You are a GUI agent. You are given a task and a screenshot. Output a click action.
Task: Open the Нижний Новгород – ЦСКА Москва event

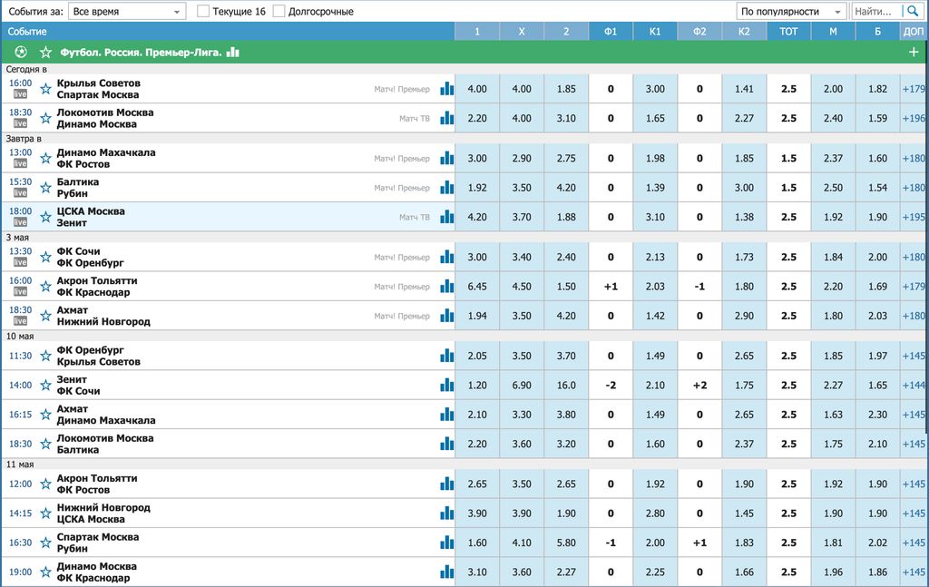(x=103, y=513)
